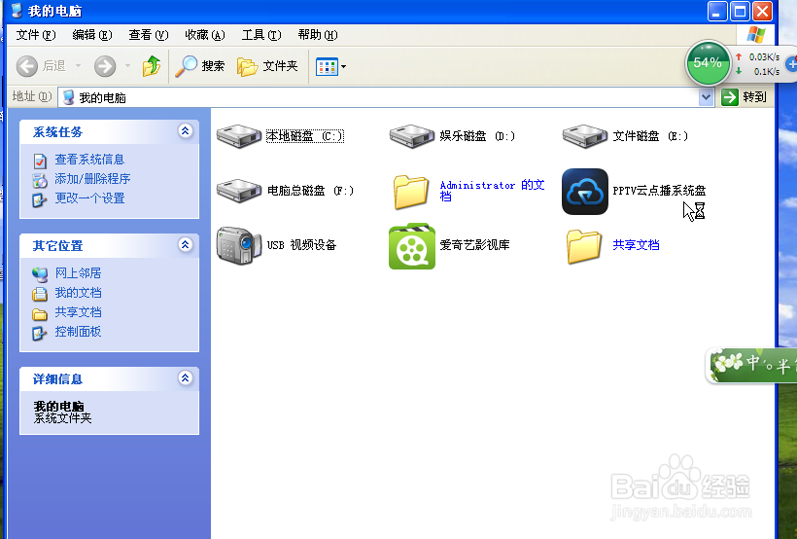Select the 电脑总磁盘 (F:) drive icon

239,191
